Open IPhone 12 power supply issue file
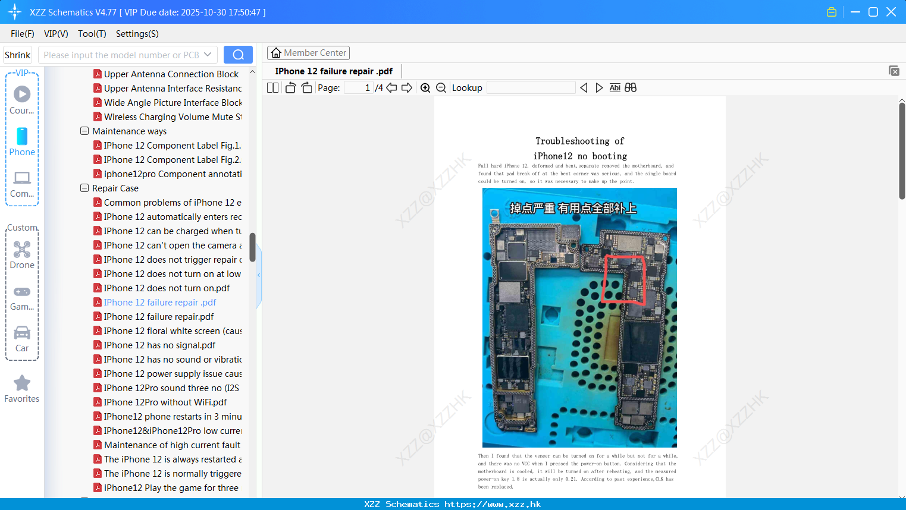The image size is (906, 510). [168, 373]
